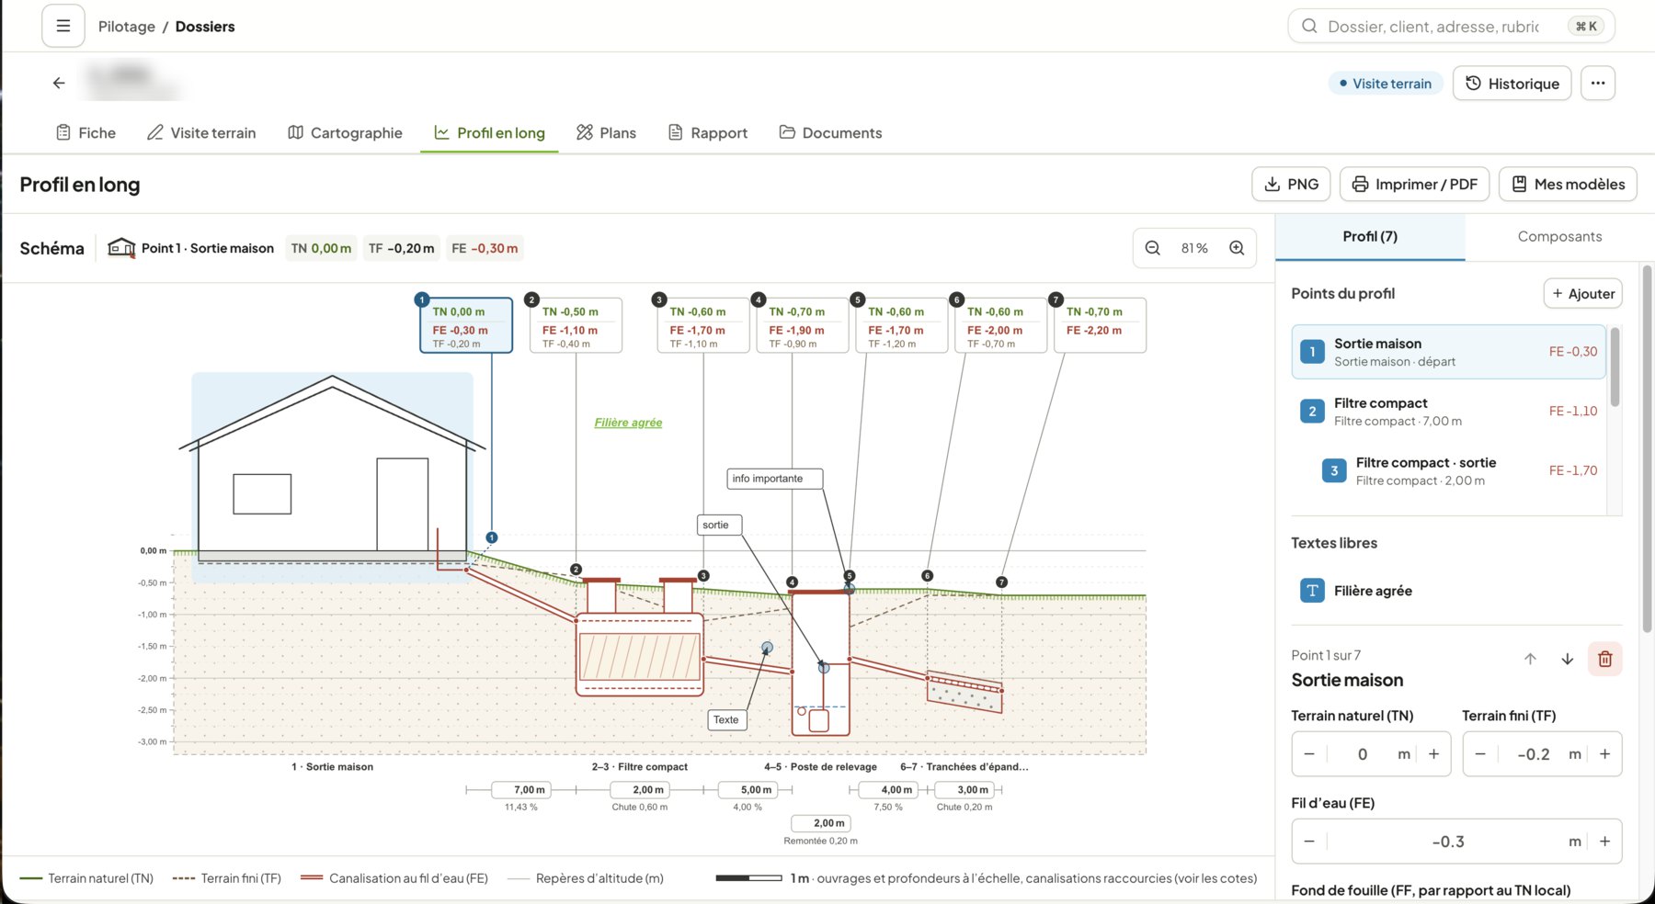Open the Fiche tab
The width and height of the screenshot is (1655, 904).
tap(86, 132)
